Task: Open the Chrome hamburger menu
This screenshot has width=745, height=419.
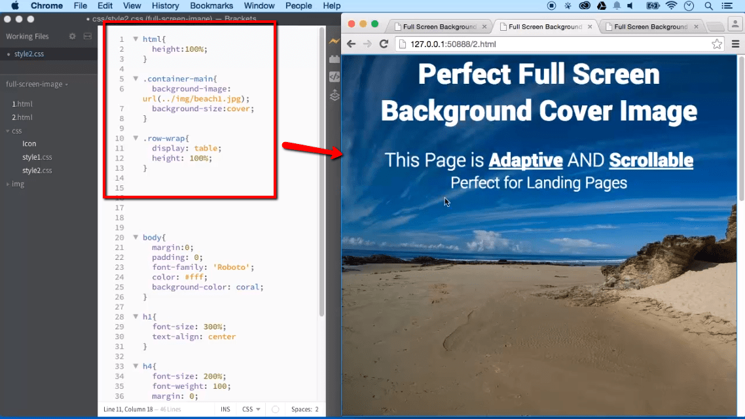Action: click(735, 44)
